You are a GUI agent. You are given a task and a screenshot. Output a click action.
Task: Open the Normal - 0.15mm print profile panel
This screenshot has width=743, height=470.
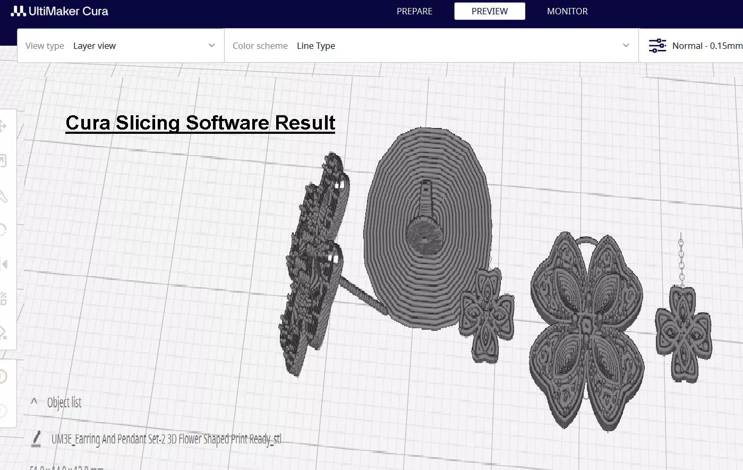pos(691,46)
